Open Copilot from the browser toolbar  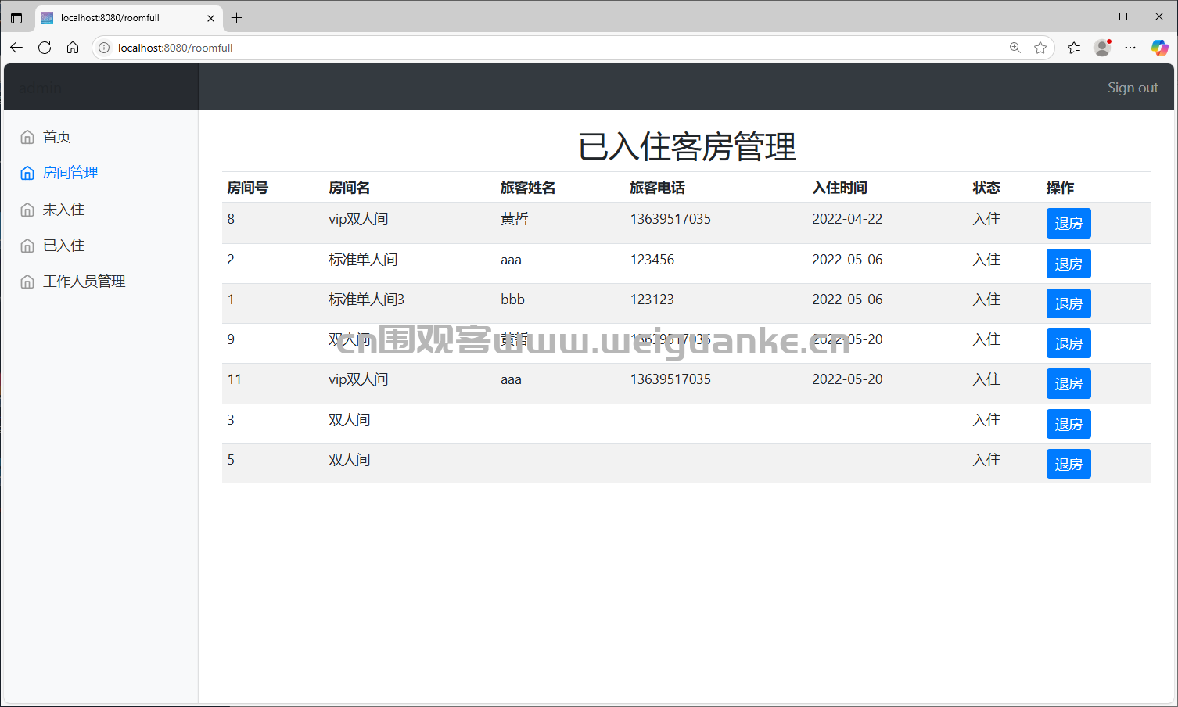tap(1159, 48)
